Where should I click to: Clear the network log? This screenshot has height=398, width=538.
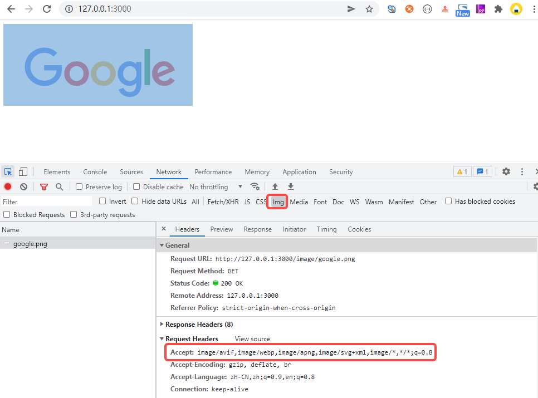coord(23,186)
